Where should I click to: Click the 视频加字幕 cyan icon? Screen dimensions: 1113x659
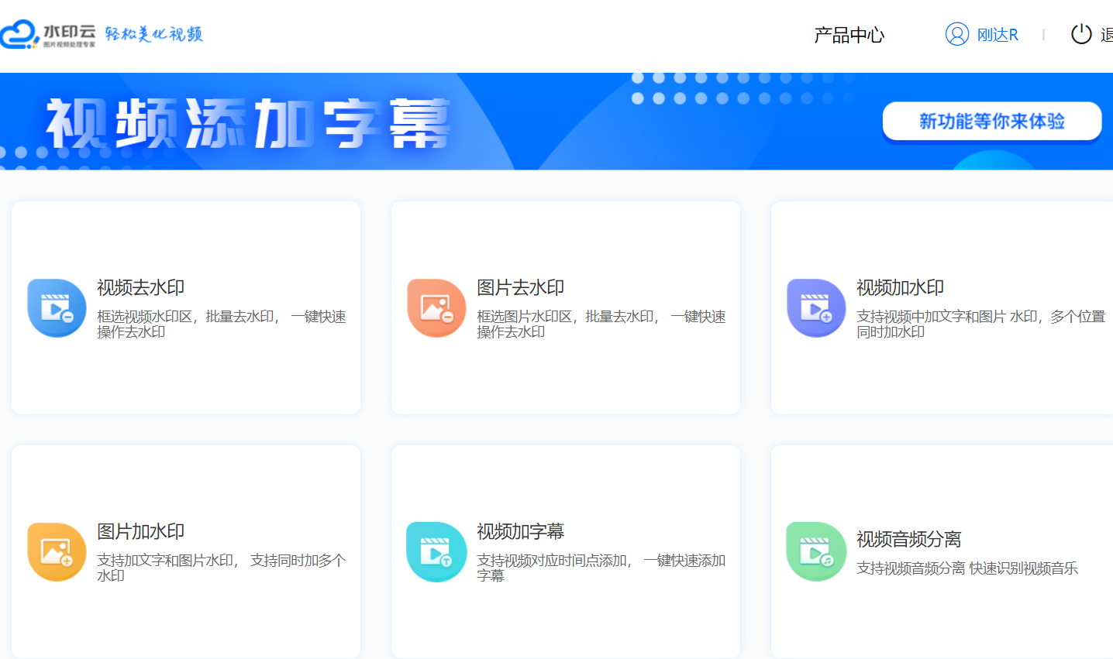point(436,552)
